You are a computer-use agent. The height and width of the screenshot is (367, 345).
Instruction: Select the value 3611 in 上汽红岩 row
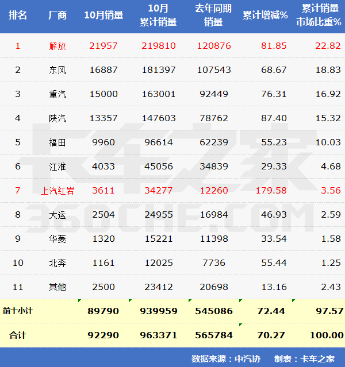pyautogui.click(x=103, y=191)
